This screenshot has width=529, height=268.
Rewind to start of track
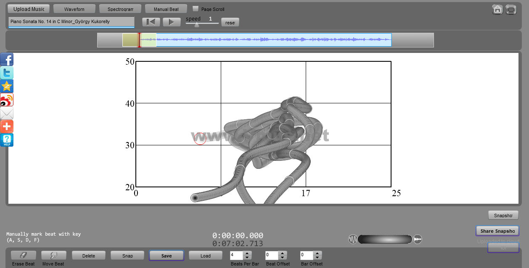click(x=151, y=22)
